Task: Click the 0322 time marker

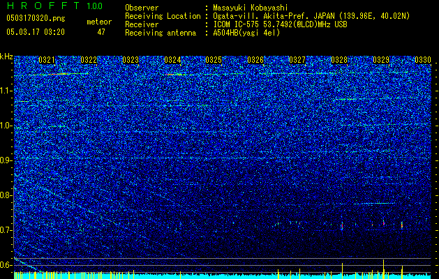Action: coord(89,60)
